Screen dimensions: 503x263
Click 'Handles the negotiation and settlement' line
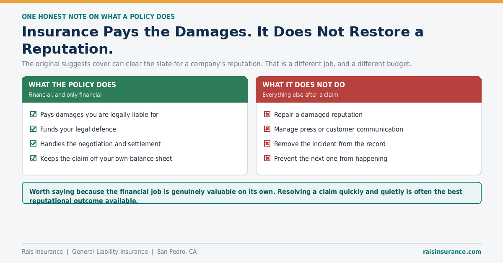101,144
